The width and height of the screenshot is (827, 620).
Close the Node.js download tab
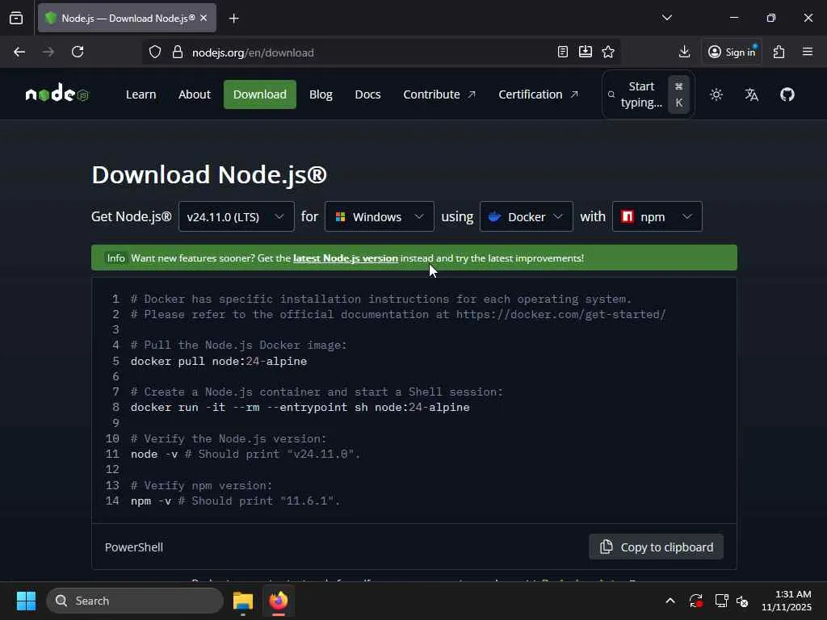pyautogui.click(x=204, y=18)
